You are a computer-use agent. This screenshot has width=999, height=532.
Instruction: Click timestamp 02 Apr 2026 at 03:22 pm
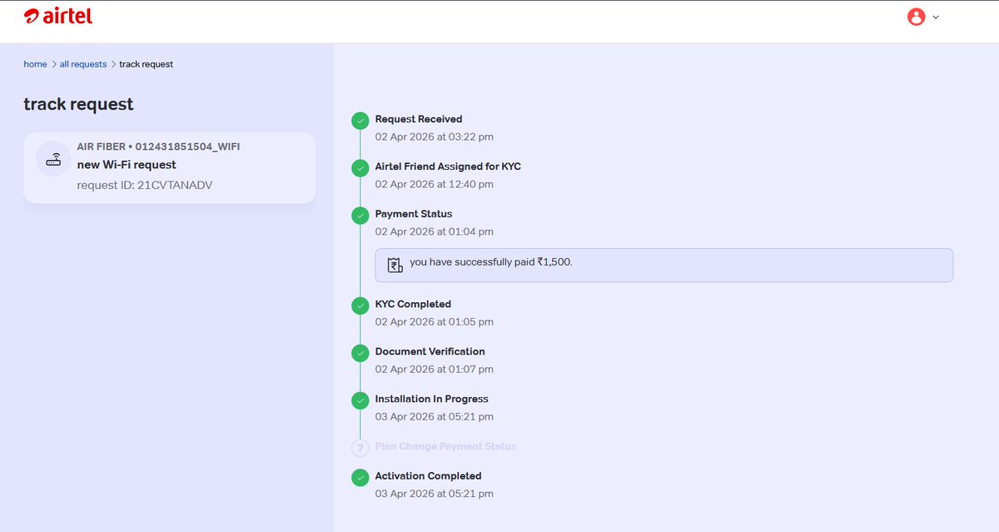click(435, 137)
